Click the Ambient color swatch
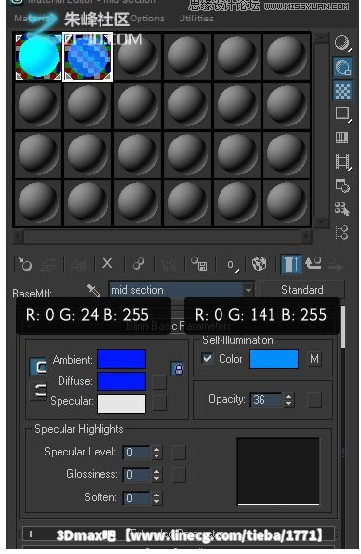The width and height of the screenshot is (361, 554). (121, 359)
